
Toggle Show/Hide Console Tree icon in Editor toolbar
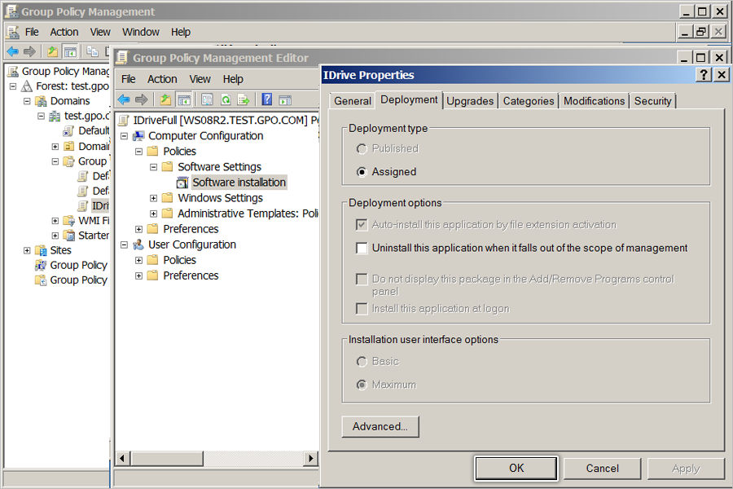click(x=184, y=99)
